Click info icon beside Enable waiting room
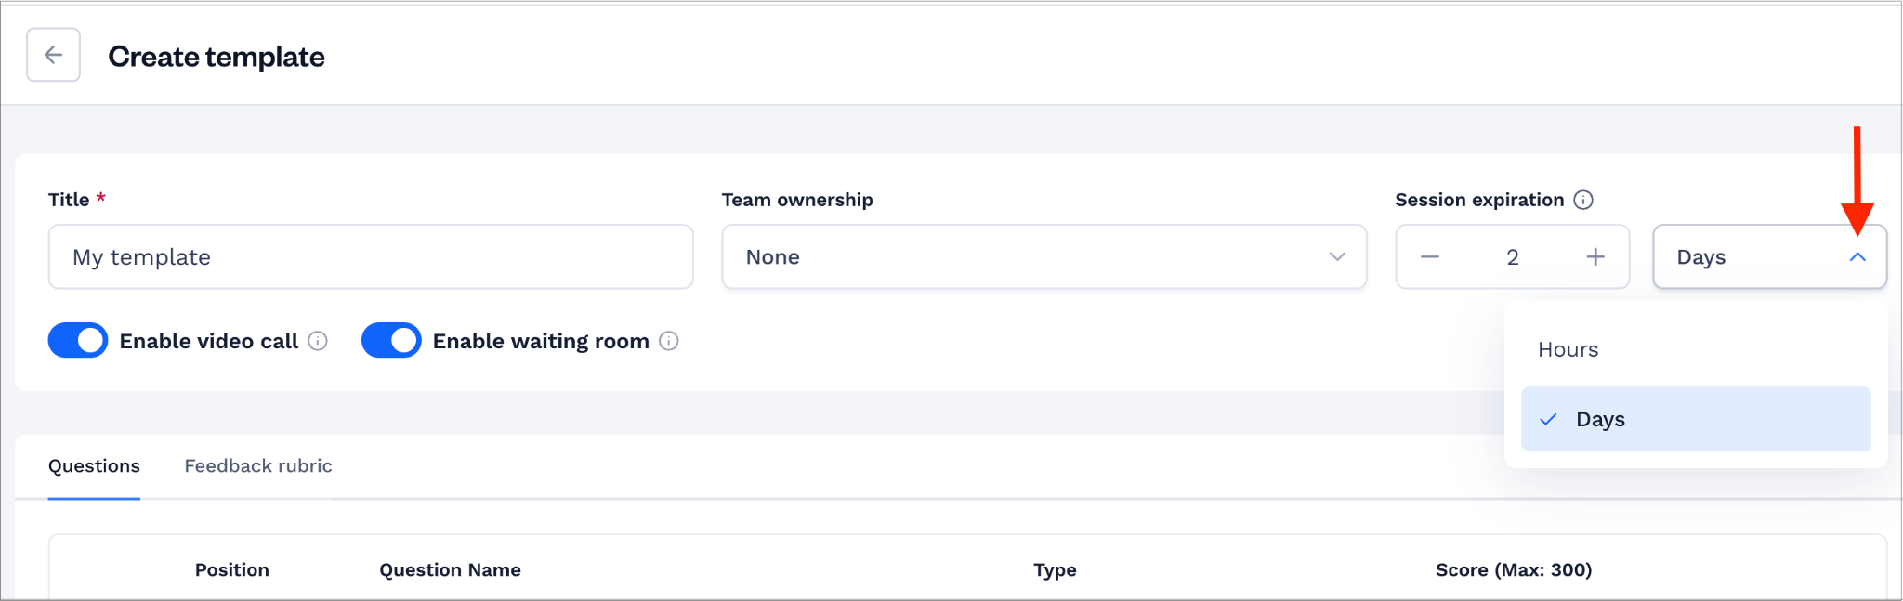The image size is (1903, 601). point(669,341)
